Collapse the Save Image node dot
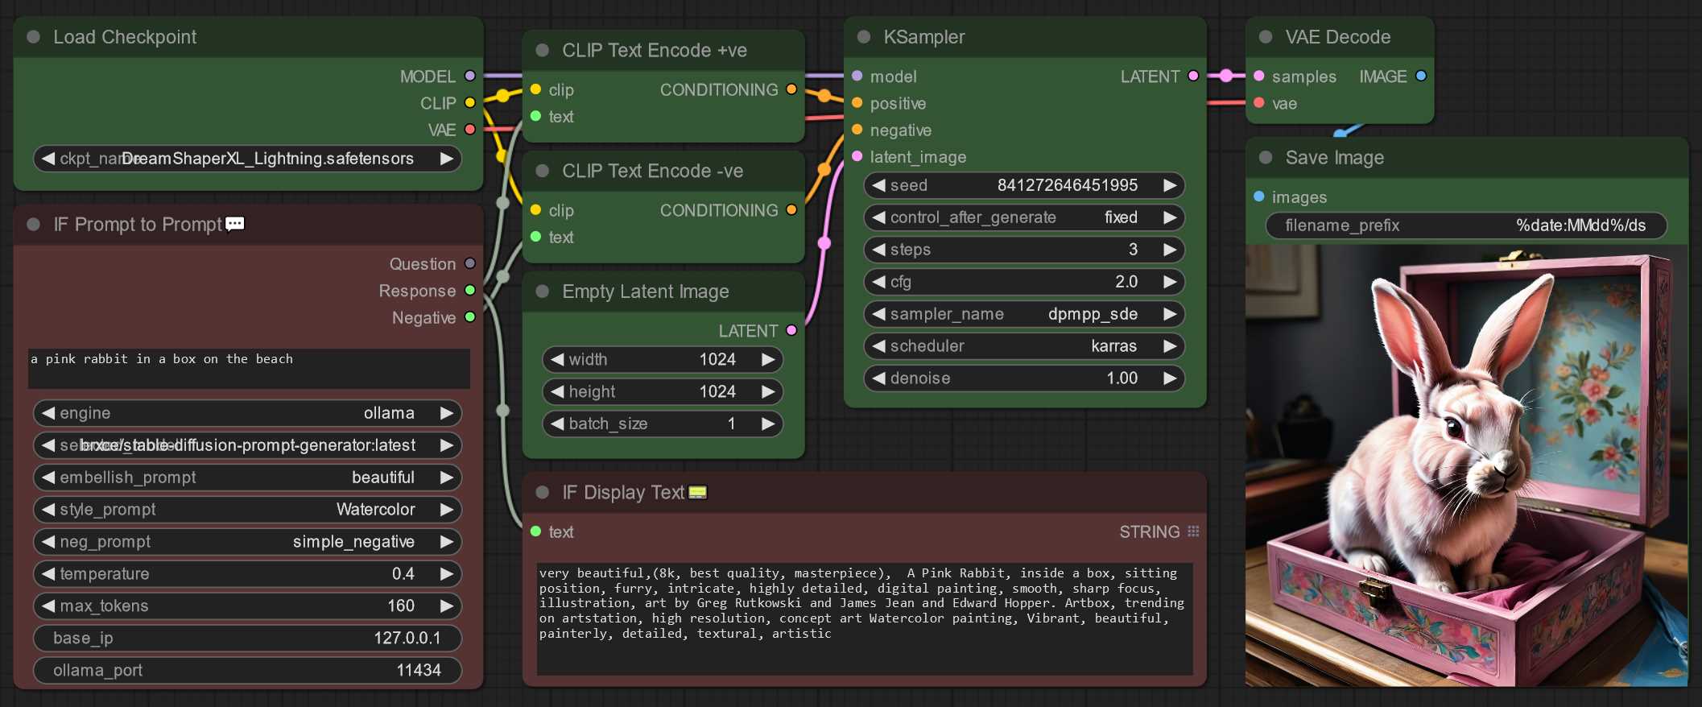Screen dimensions: 1702x707 point(1266,158)
